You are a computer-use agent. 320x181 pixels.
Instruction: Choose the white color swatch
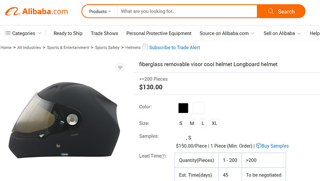pyautogui.click(x=198, y=108)
